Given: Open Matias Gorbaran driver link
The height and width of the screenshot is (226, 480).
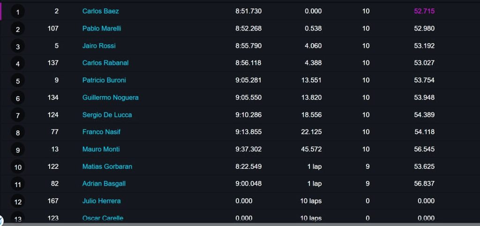Looking at the screenshot, I should click(107, 166).
